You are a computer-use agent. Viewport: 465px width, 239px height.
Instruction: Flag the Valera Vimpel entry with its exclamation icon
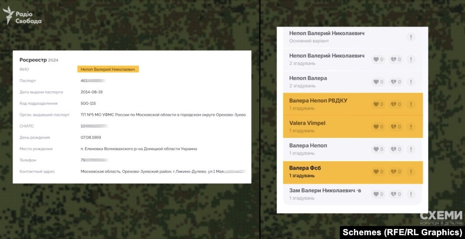tap(411, 127)
